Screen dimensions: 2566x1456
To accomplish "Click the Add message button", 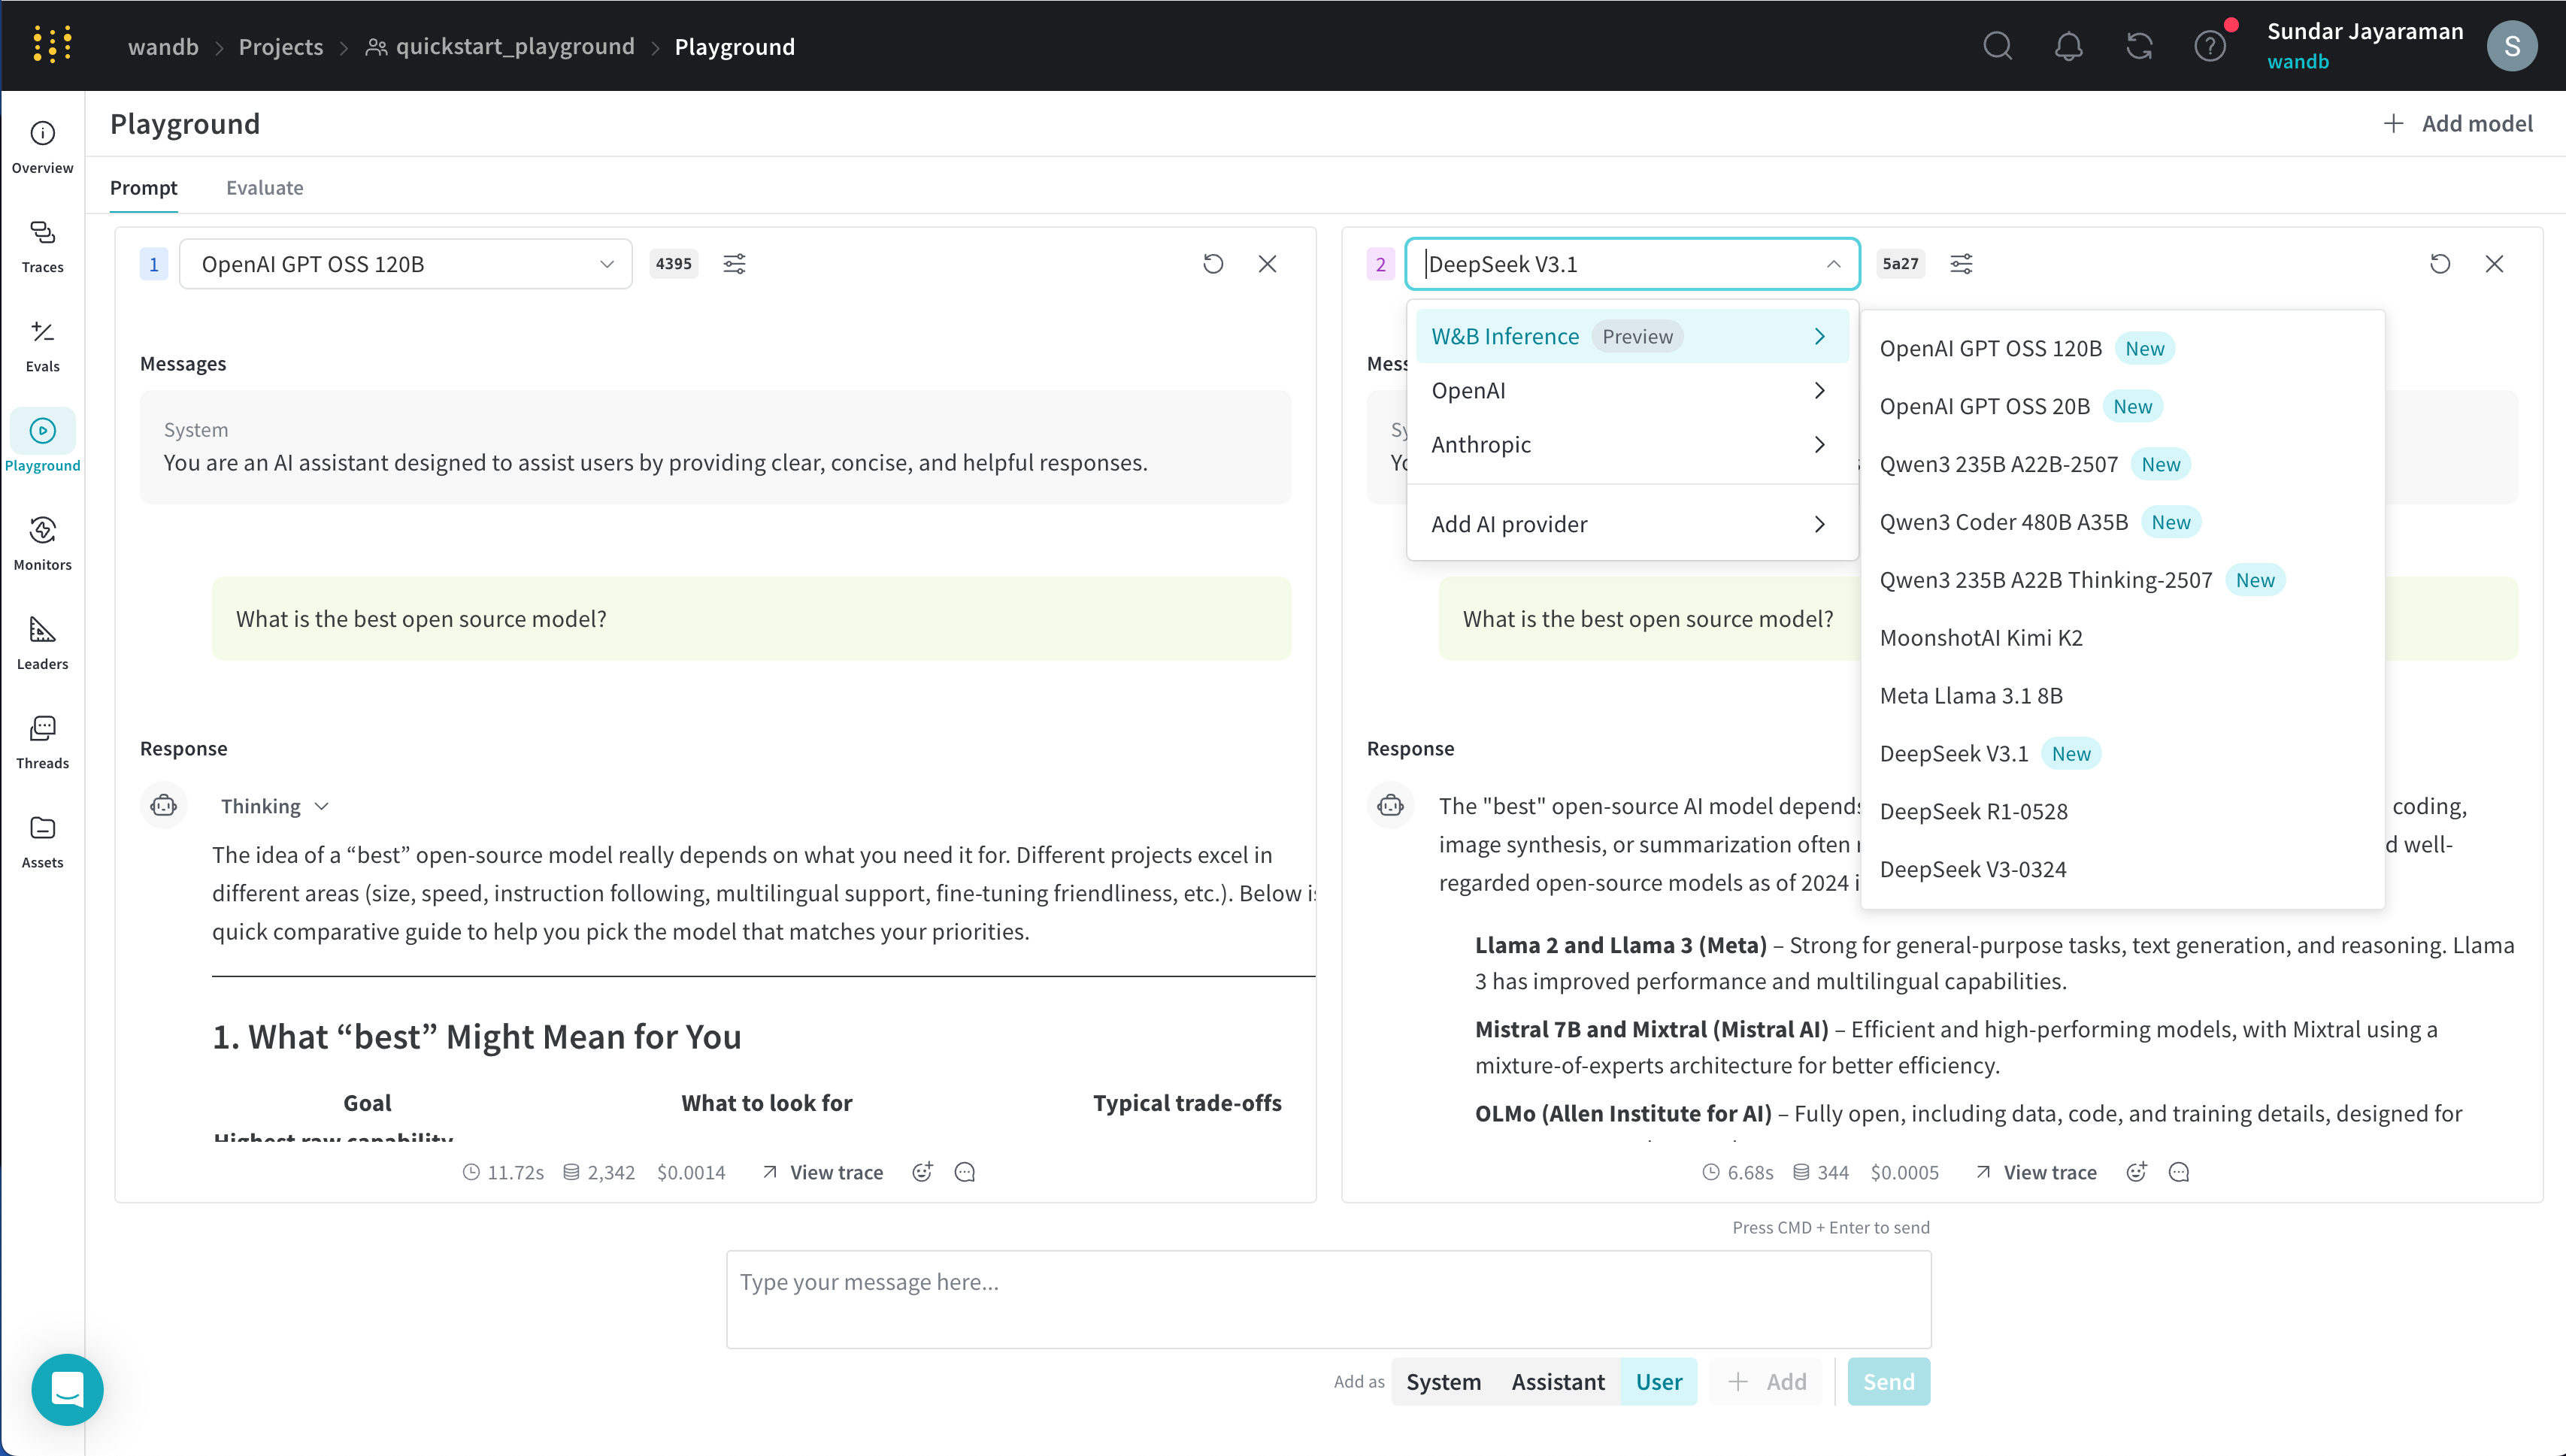I will (x=1768, y=1381).
